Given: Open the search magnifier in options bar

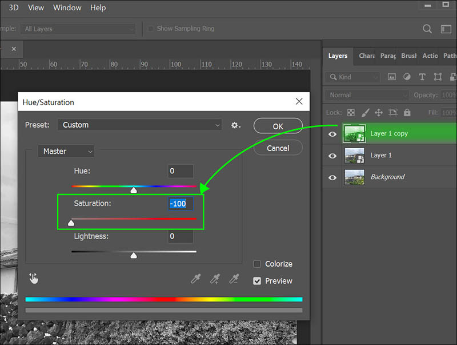Looking at the screenshot, I should point(427,29).
